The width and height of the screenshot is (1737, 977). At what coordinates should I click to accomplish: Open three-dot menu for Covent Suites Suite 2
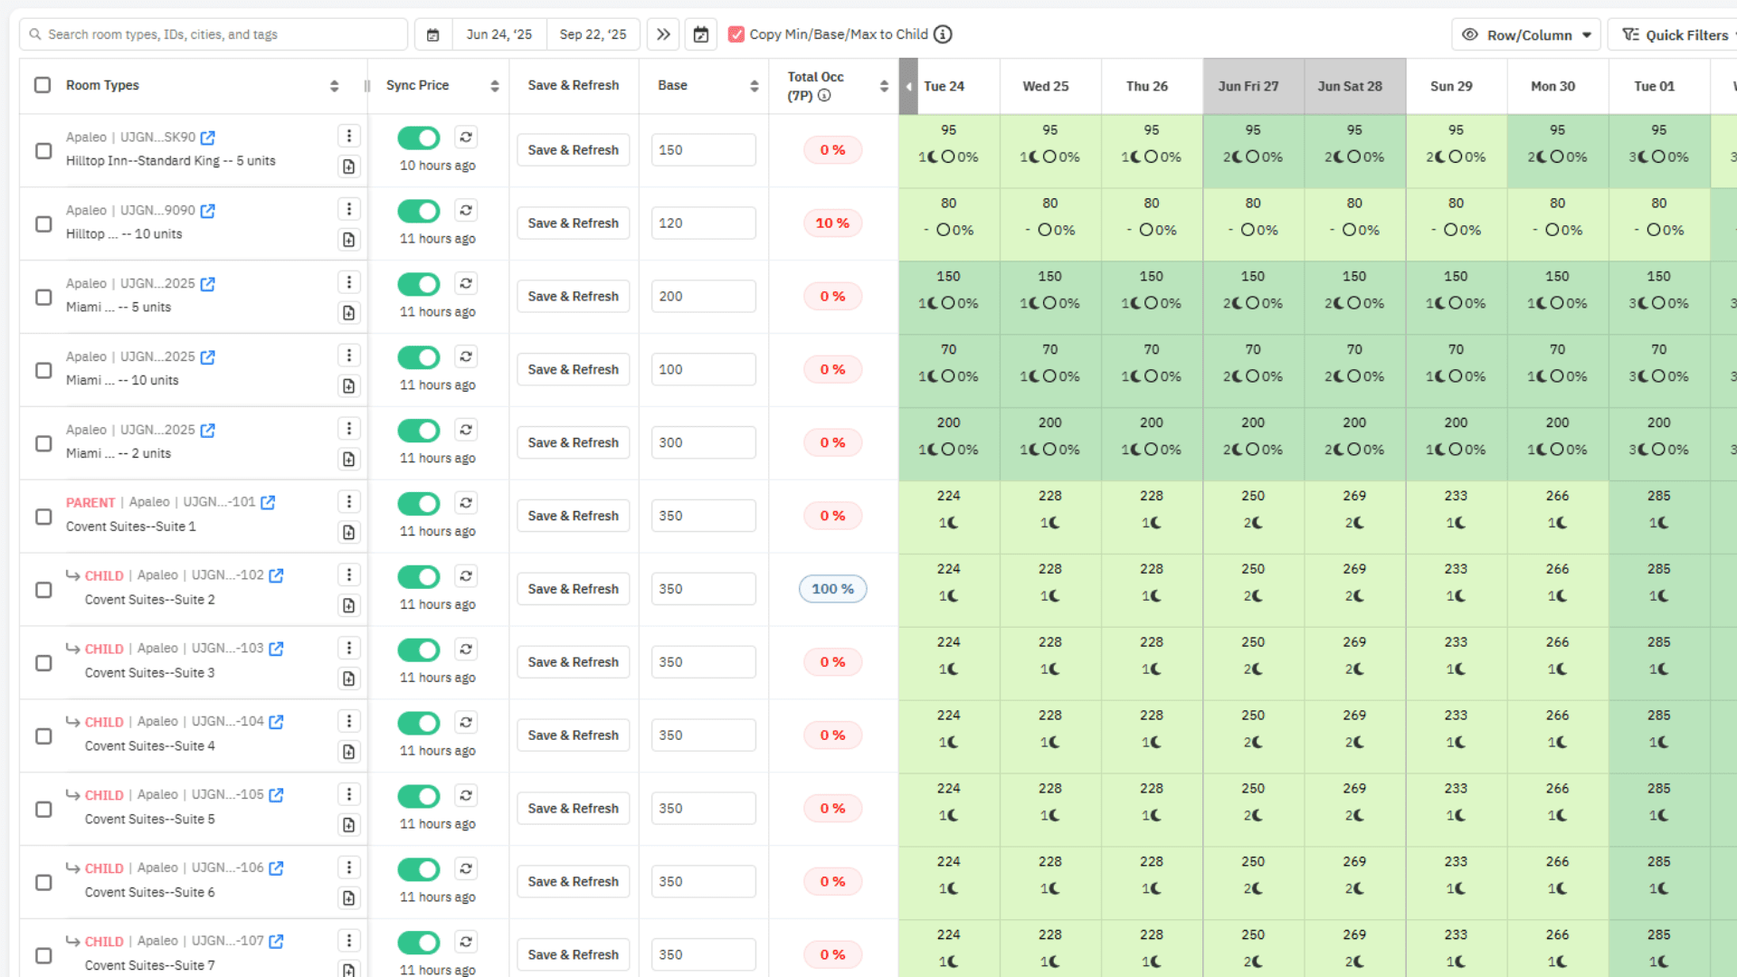click(349, 575)
